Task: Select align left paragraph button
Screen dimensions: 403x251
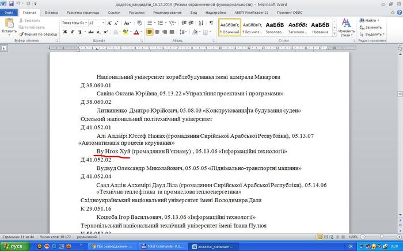Action: point(150,32)
